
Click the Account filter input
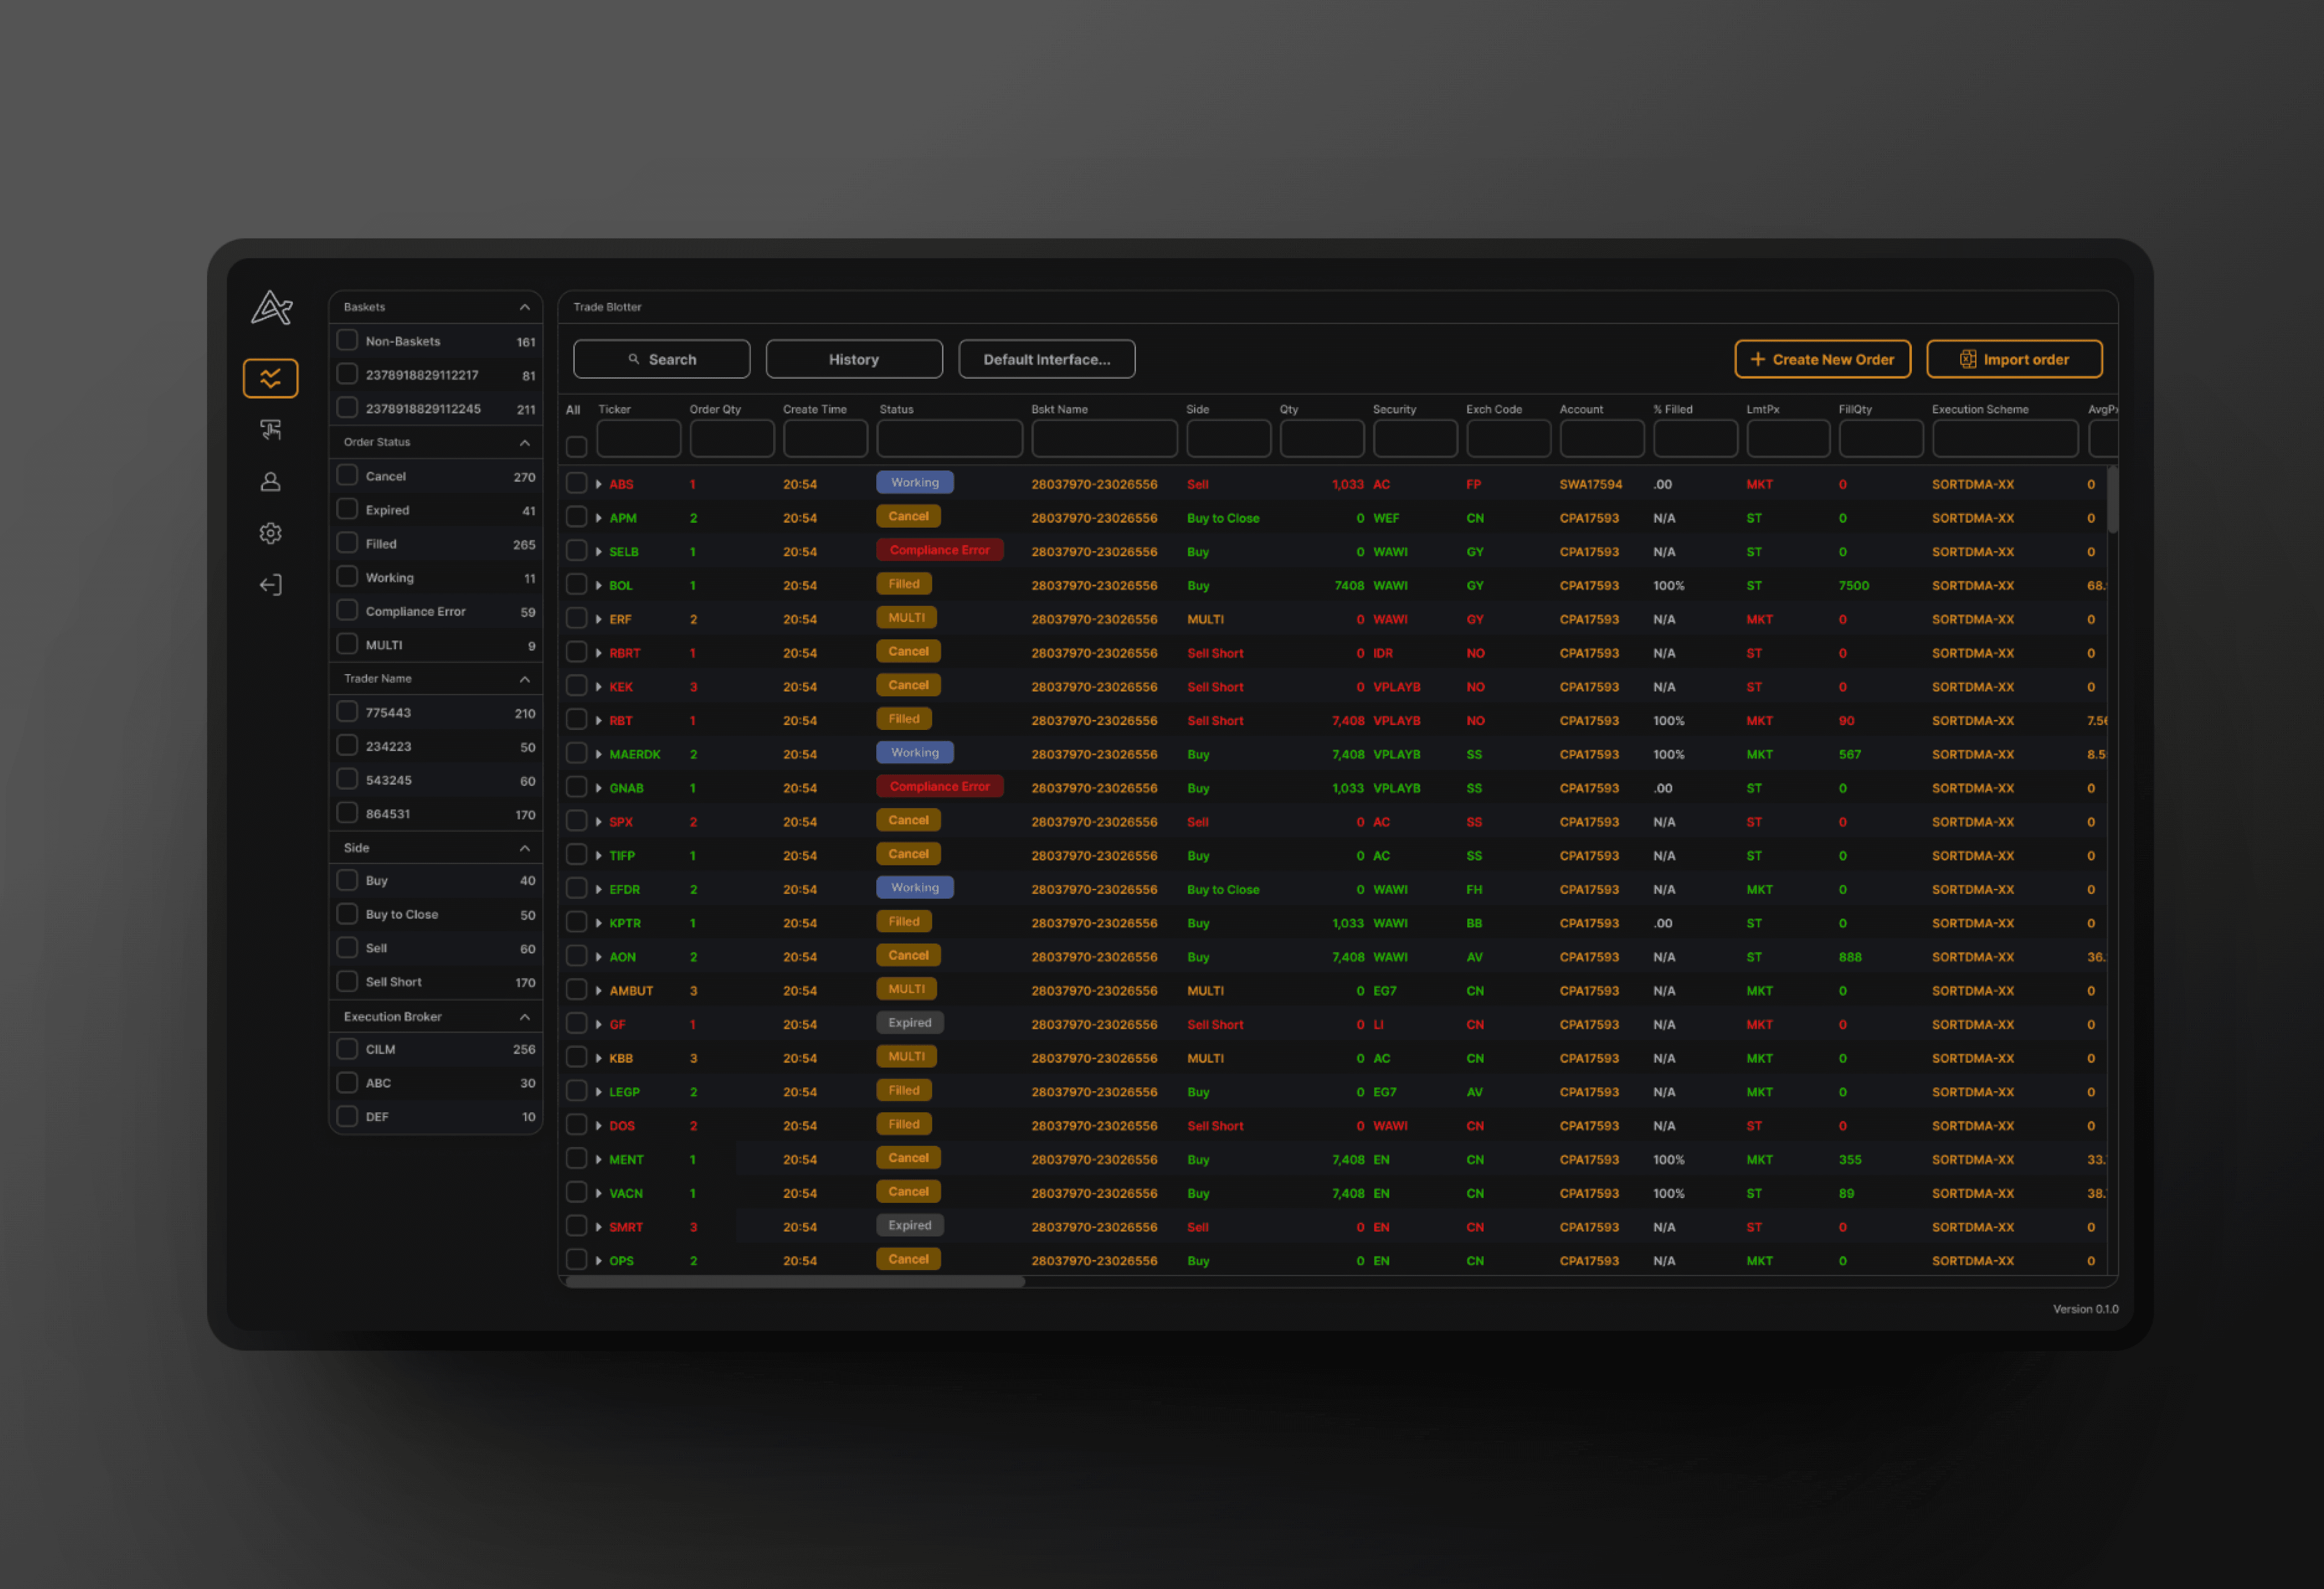point(1602,439)
